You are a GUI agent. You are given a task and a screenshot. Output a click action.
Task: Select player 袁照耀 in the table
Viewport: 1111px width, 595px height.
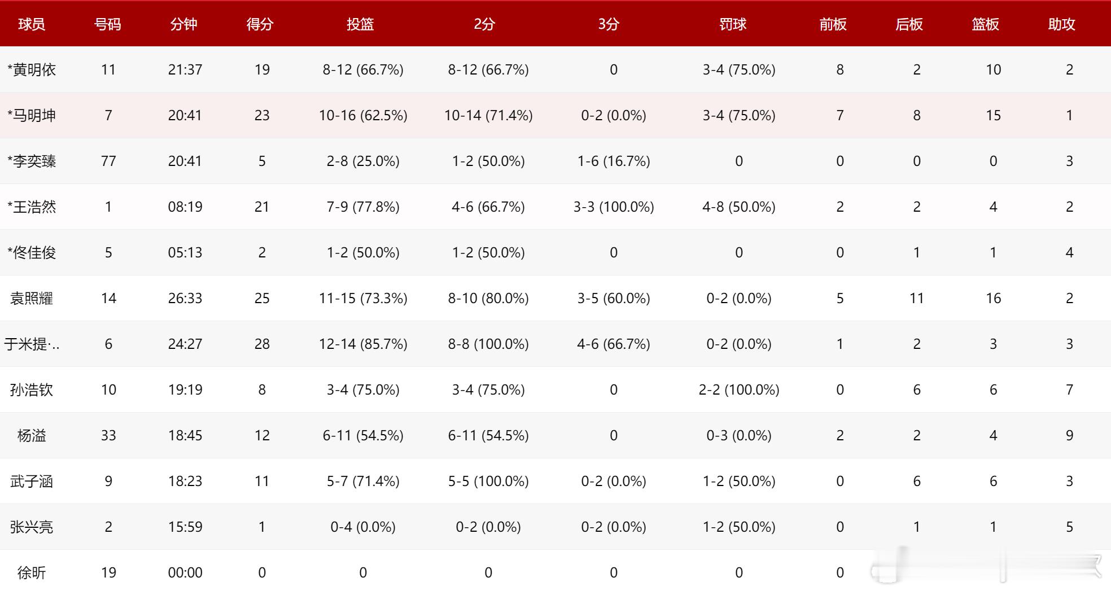[x=32, y=299]
